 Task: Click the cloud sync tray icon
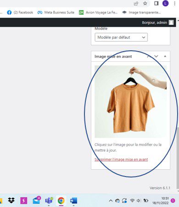(x=117, y=201)
